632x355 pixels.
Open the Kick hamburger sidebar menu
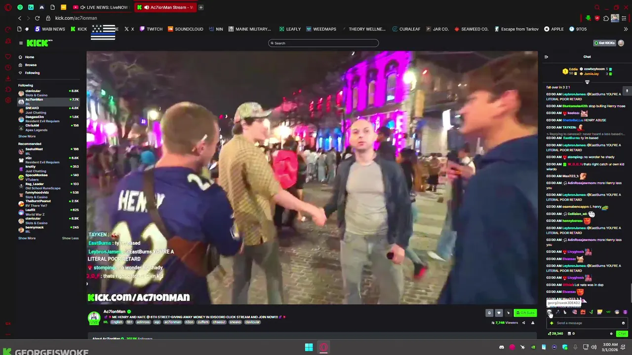pos(21,43)
